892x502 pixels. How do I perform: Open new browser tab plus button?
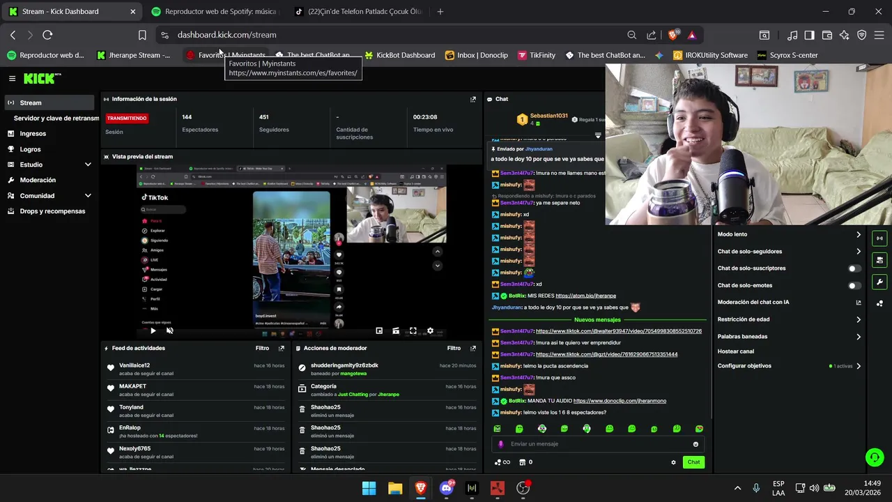click(x=440, y=11)
